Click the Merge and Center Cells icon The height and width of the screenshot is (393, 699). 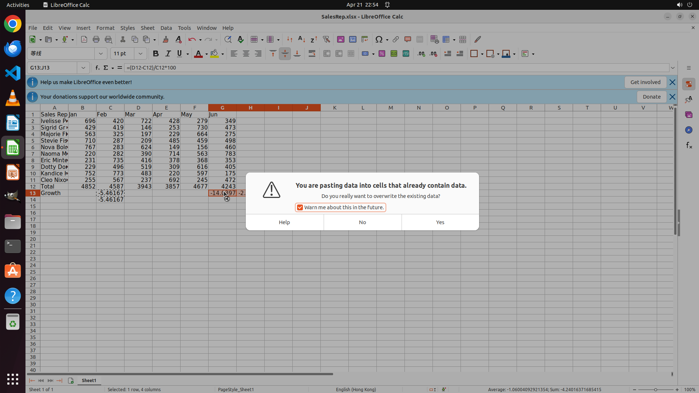click(327, 53)
